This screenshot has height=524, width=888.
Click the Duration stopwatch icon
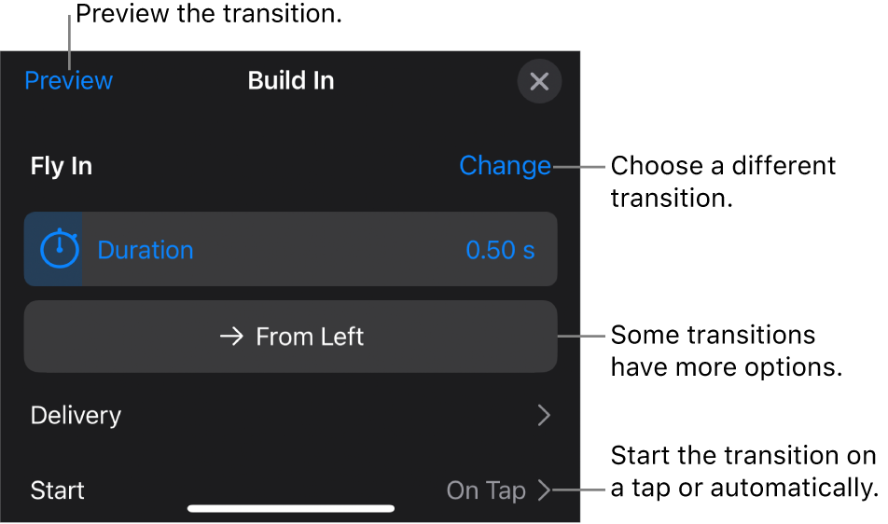click(x=59, y=248)
